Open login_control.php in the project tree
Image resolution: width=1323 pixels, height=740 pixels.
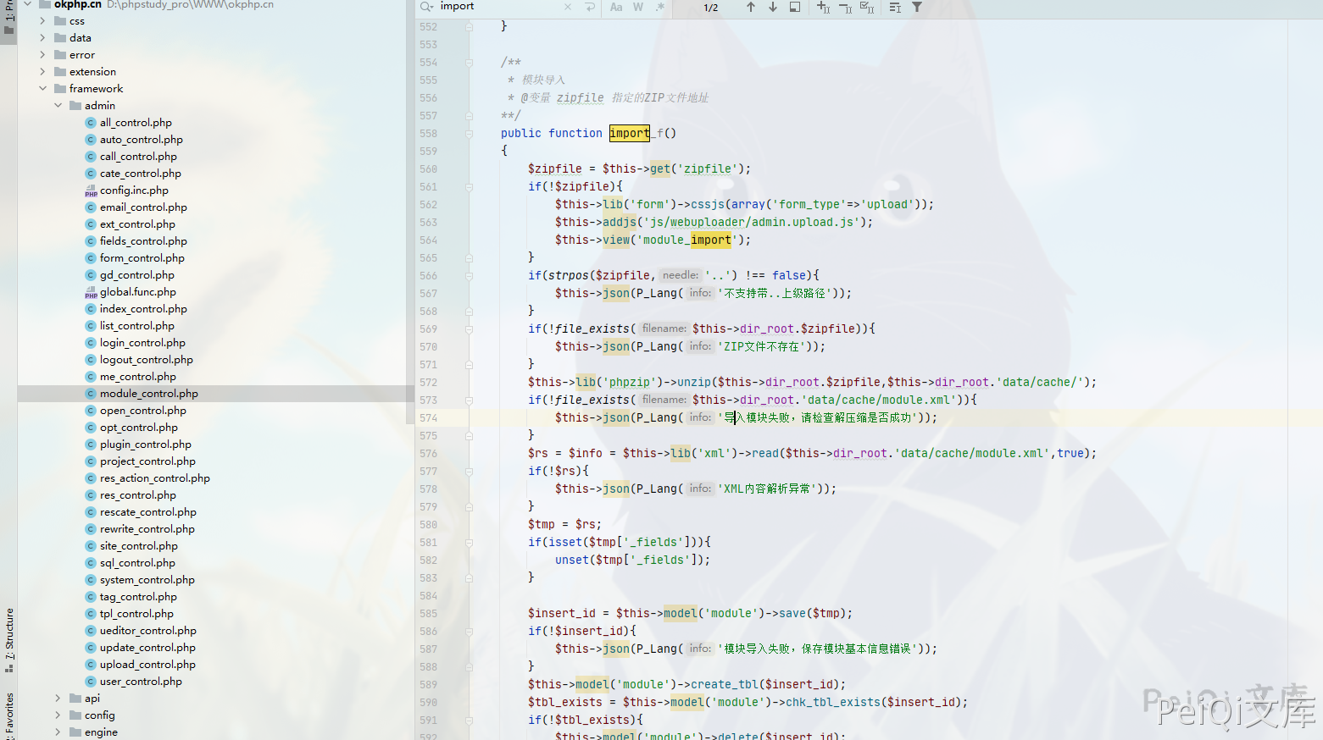(x=142, y=343)
